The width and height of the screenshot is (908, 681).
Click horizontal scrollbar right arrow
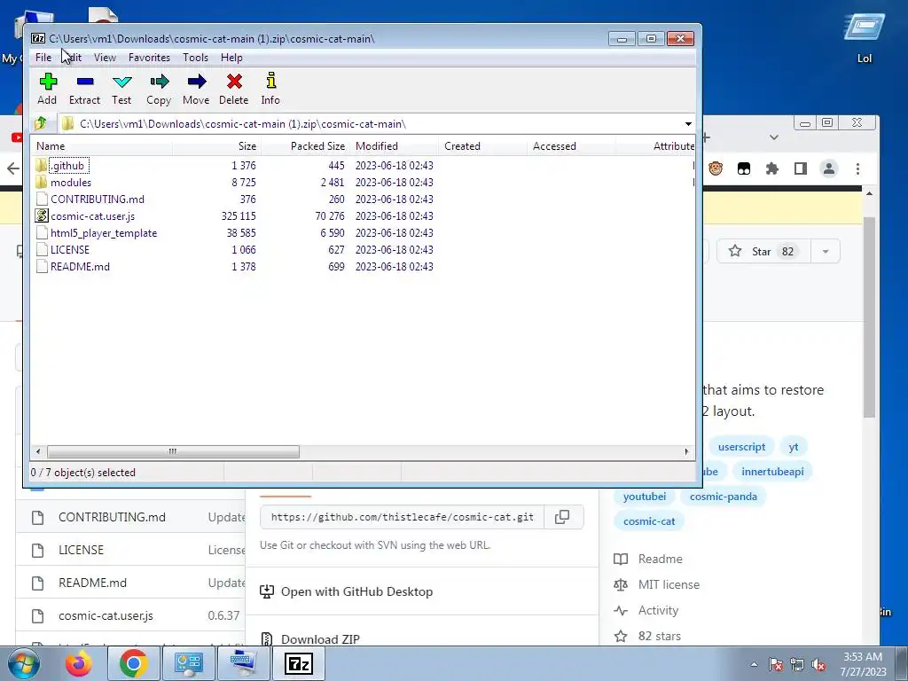click(x=687, y=451)
